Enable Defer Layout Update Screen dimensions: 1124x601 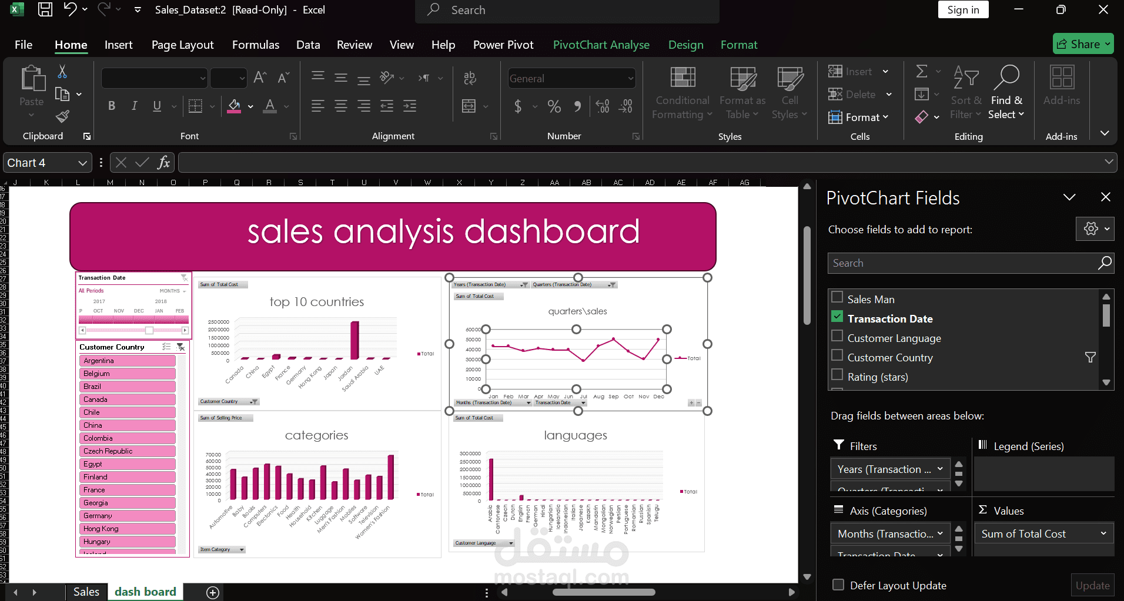tap(837, 585)
